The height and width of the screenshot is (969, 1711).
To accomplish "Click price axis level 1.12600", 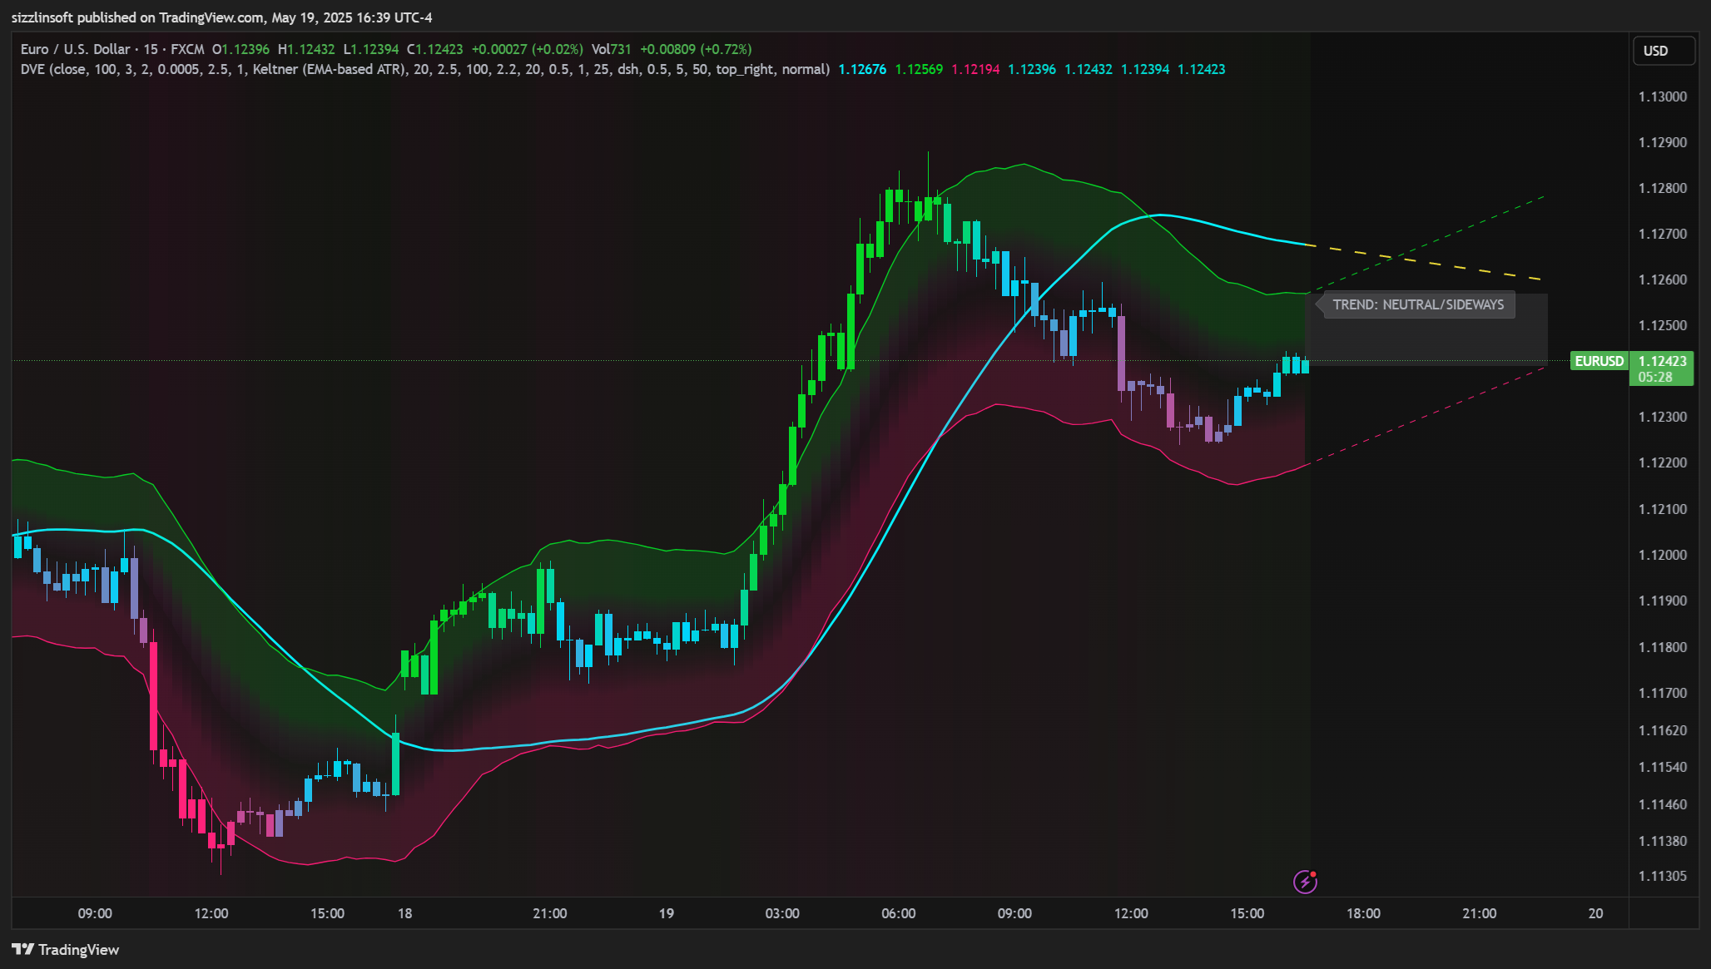I will (x=1662, y=279).
